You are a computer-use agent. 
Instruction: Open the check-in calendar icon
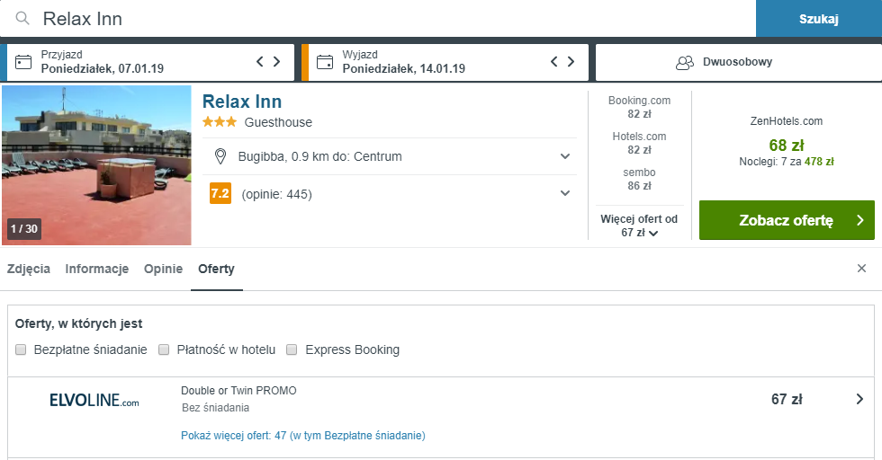point(23,62)
